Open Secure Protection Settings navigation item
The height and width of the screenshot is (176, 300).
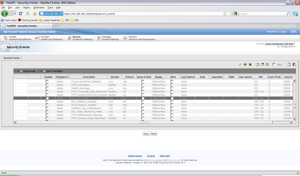pyautogui.click(x=80, y=38)
